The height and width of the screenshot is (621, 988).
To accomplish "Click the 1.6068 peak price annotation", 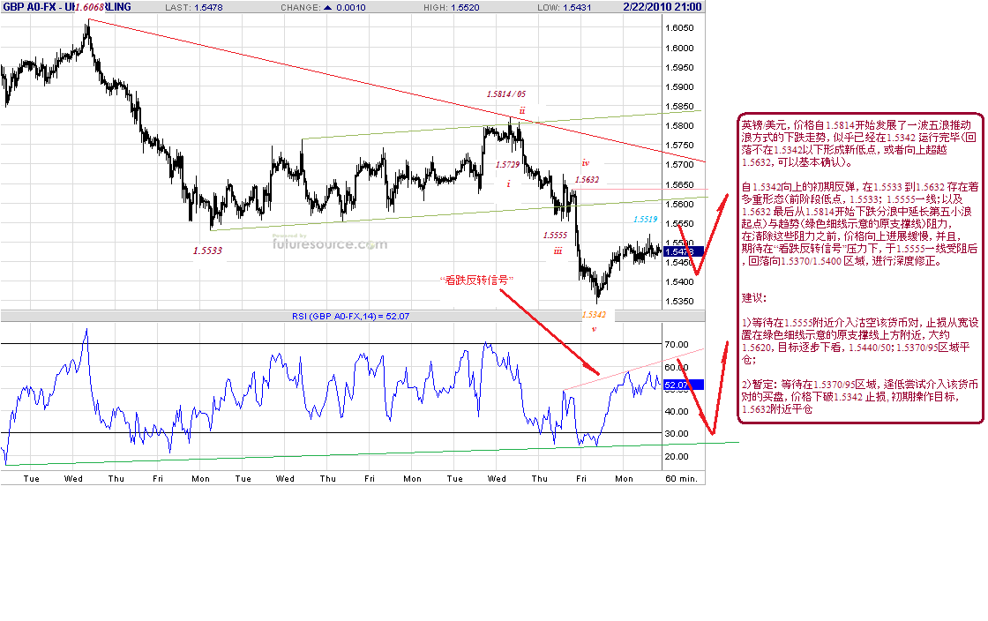I will coord(89,7).
